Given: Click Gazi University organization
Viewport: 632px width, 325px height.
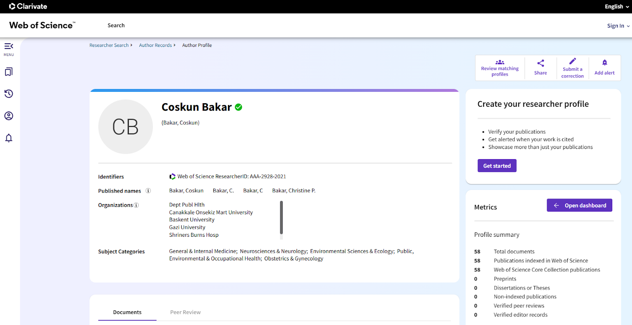Looking at the screenshot, I should (x=187, y=227).
